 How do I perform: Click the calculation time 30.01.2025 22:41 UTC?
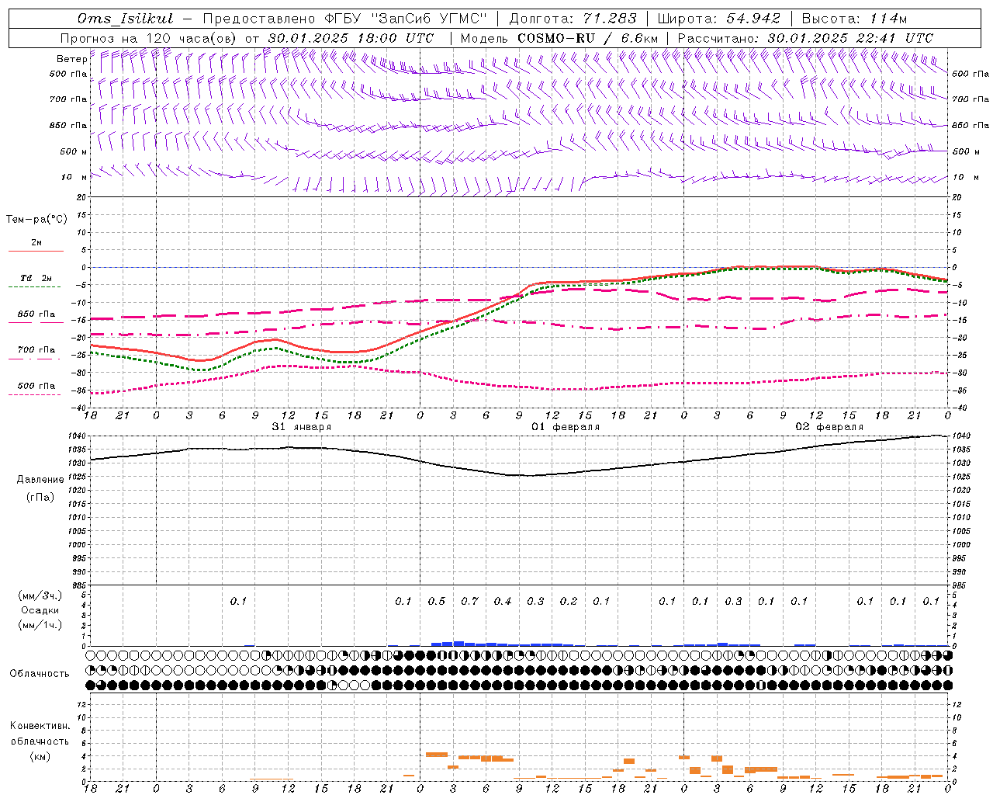(x=850, y=38)
